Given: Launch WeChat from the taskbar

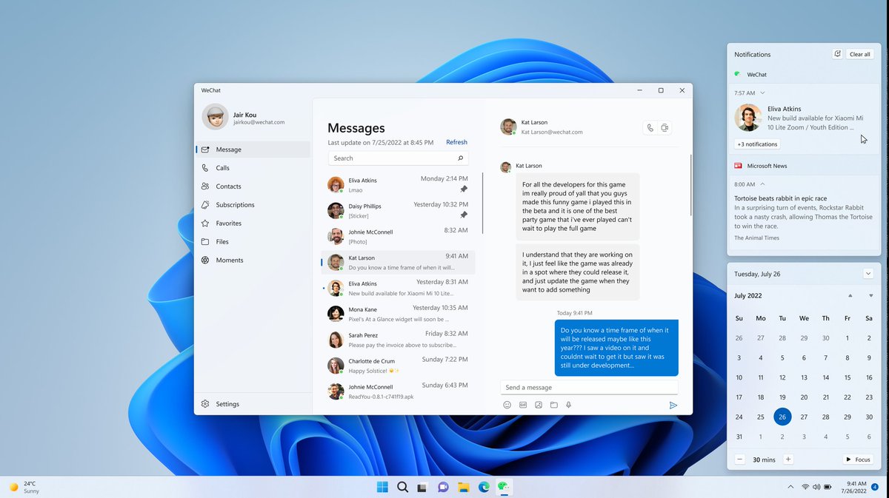Looking at the screenshot, I should click(504, 487).
